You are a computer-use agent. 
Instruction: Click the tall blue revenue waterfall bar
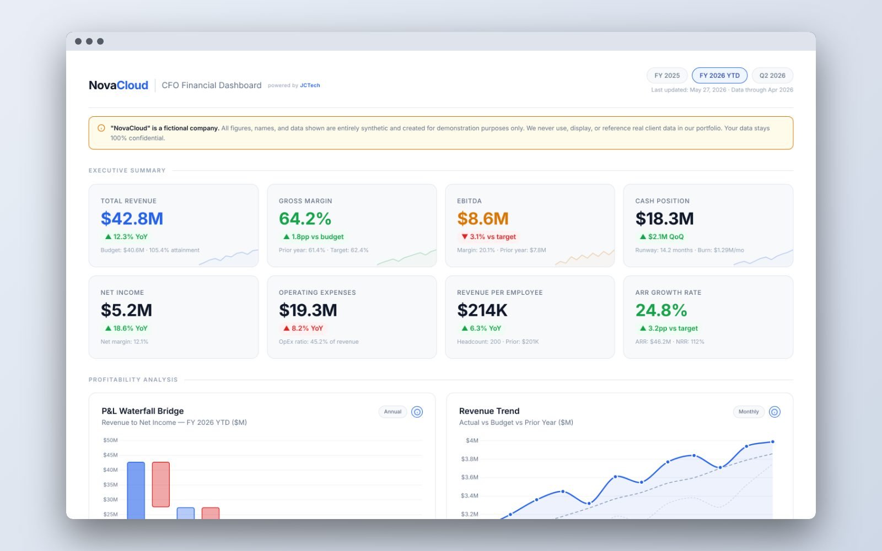[136, 490]
